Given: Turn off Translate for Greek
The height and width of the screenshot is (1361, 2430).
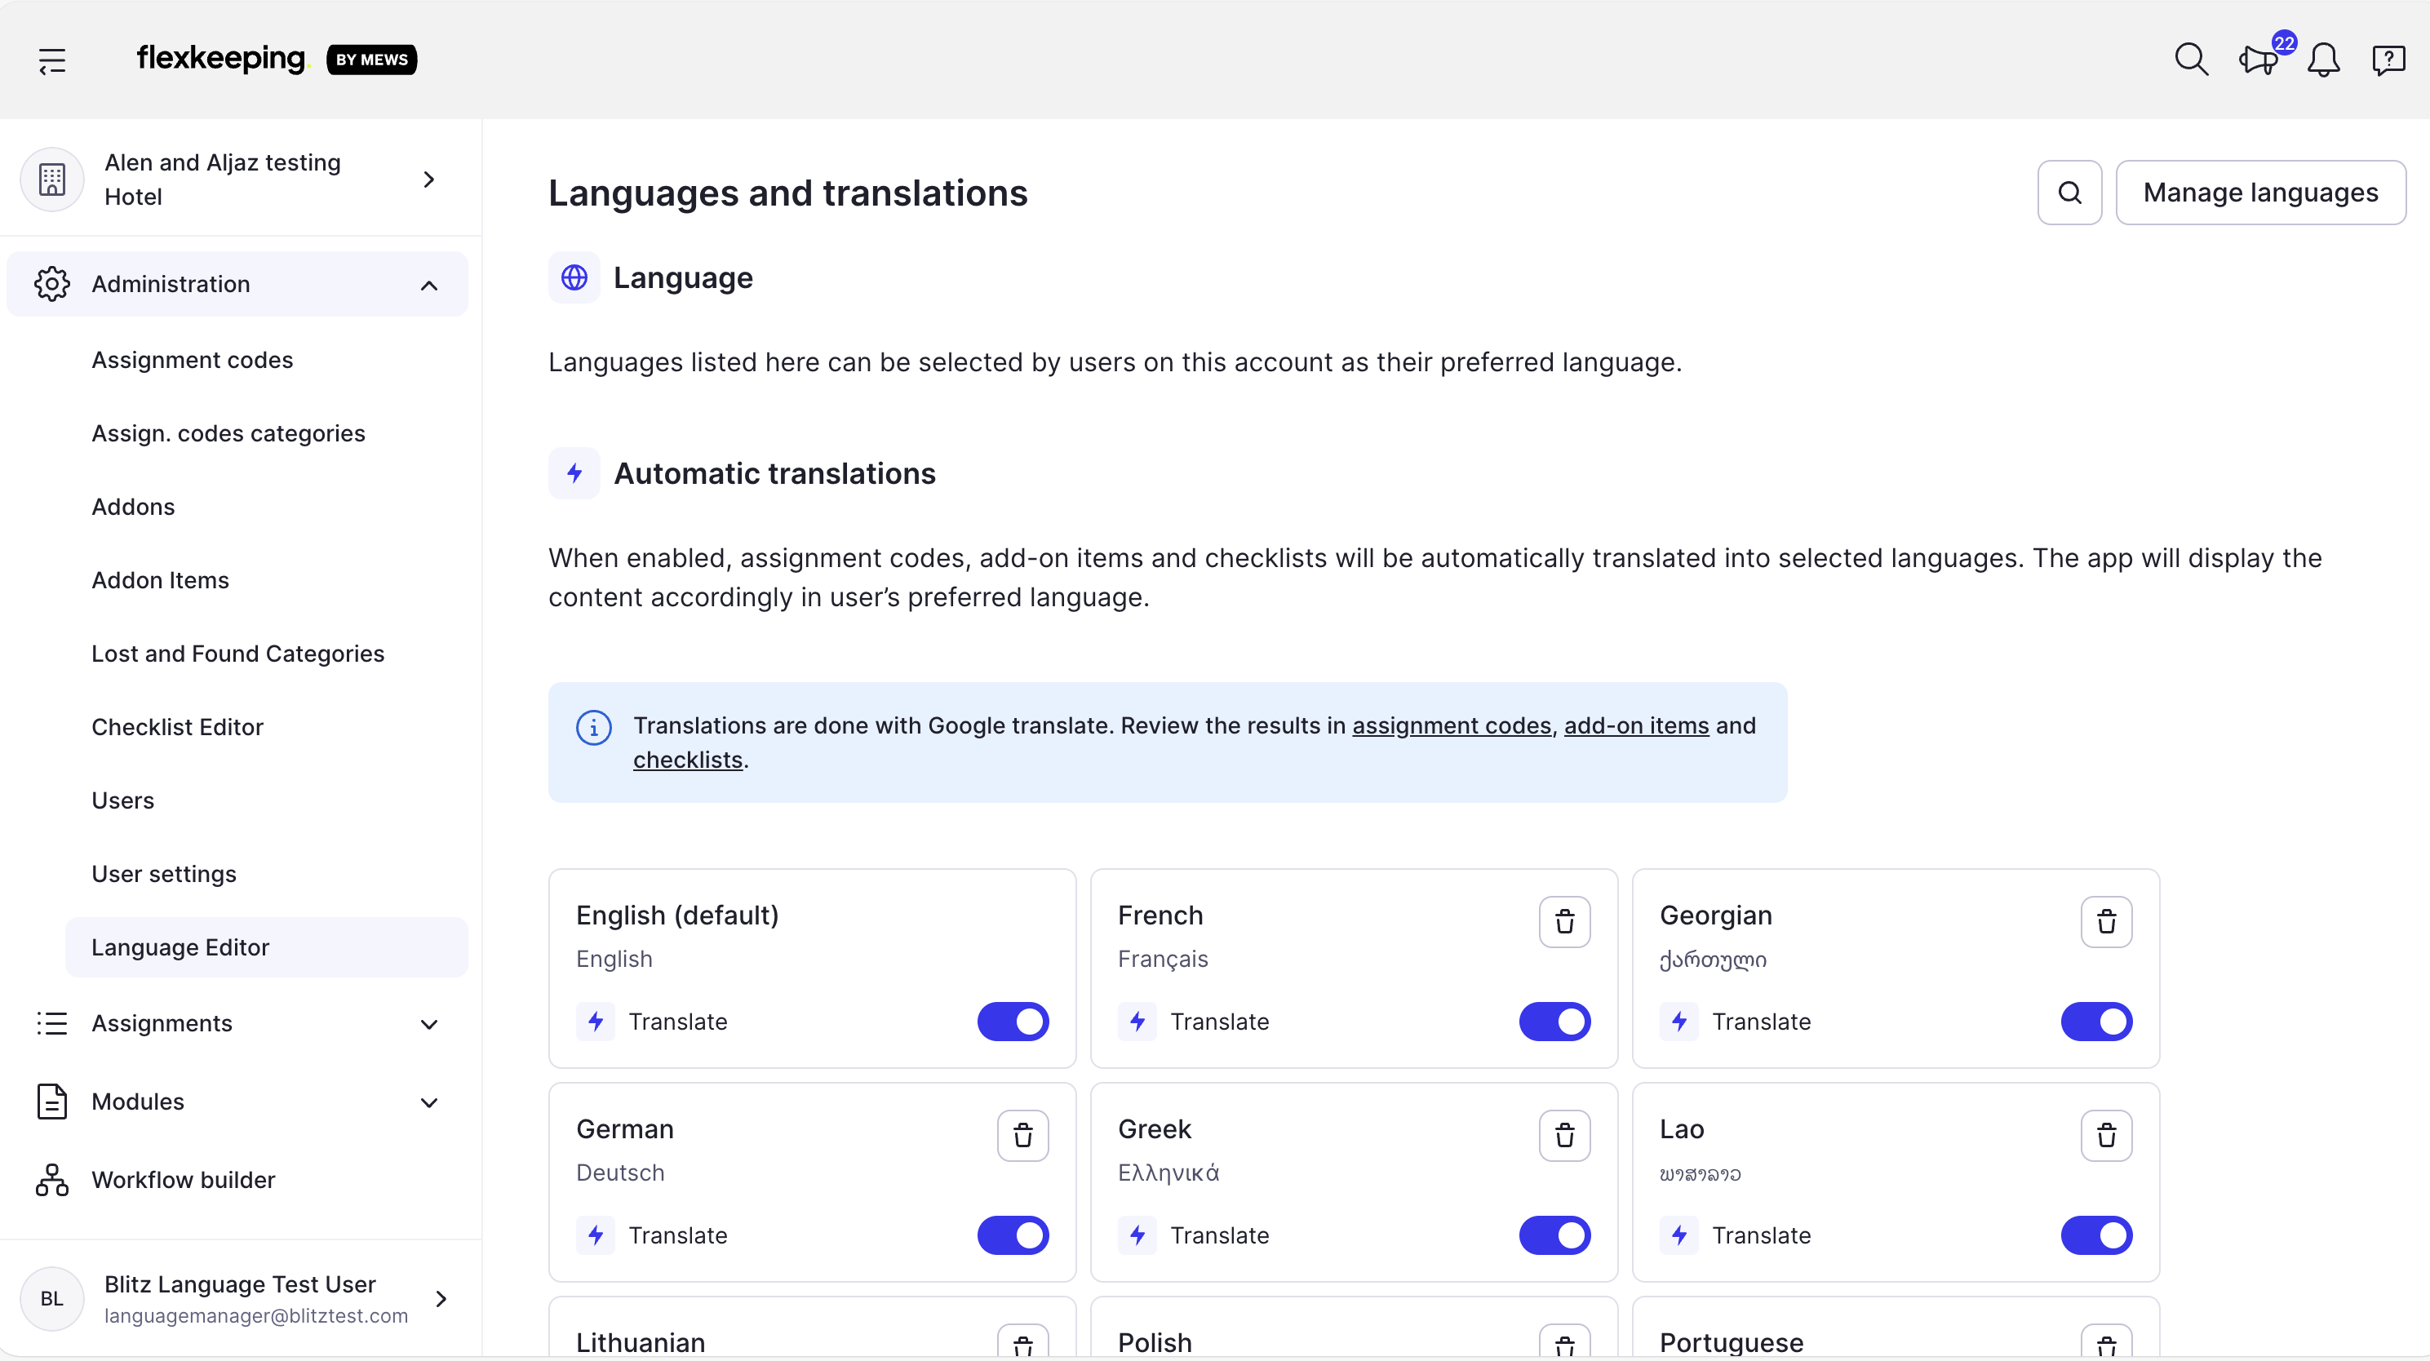Looking at the screenshot, I should pos(1554,1235).
